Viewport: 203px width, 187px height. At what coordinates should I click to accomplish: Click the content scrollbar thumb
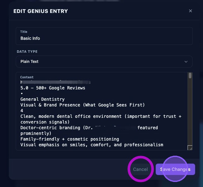[x=190, y=75]
